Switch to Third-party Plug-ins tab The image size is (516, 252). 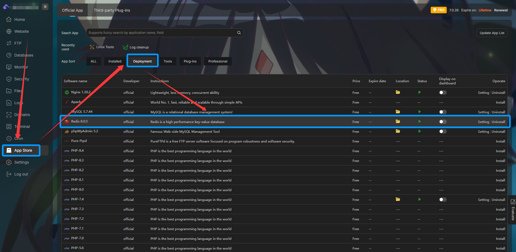point(112,10)
